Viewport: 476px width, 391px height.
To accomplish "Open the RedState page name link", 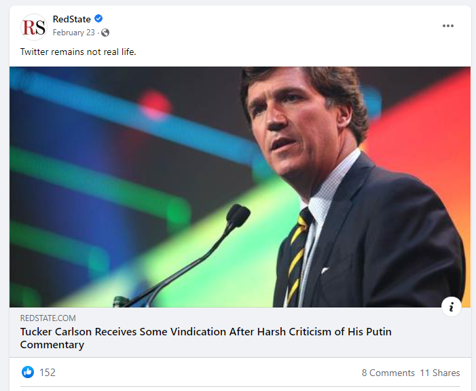I will point(71,19).
